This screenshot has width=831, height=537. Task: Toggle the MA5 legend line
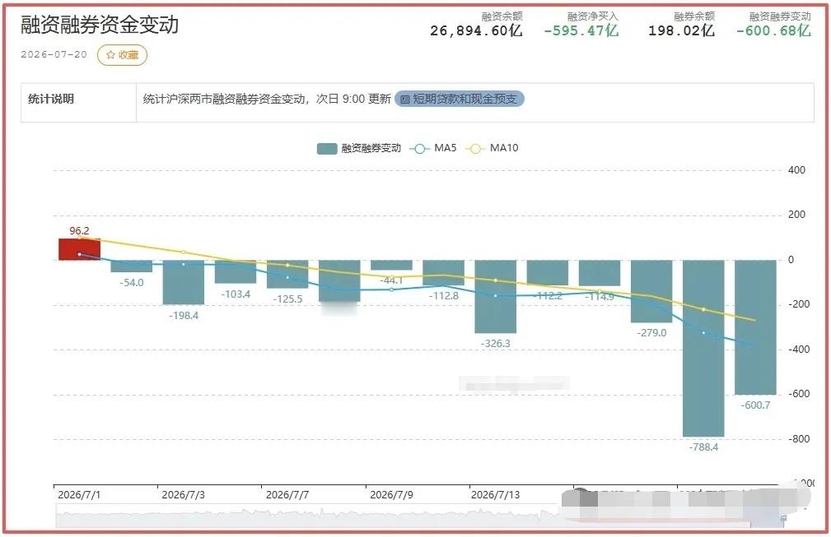433,149
